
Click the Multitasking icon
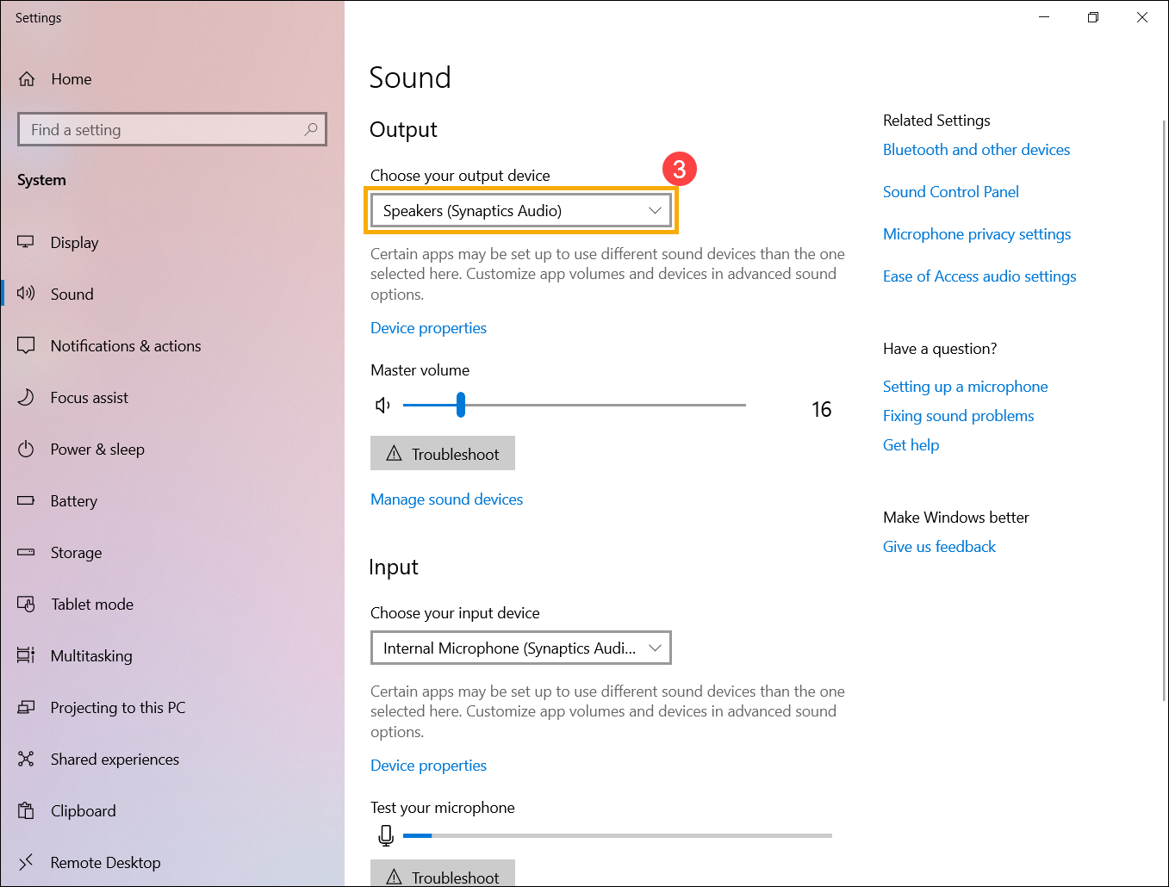click(x=26, y=655)
